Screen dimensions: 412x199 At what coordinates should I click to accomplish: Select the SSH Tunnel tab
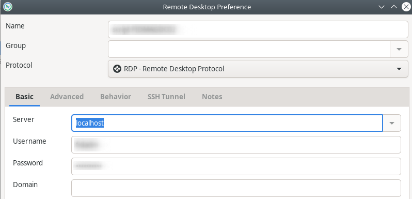[x=166, y=97]
